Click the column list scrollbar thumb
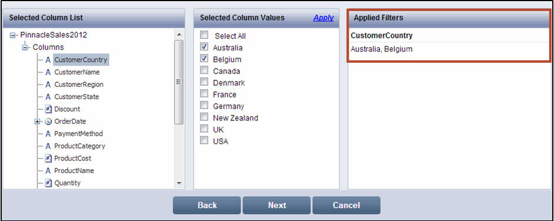 tap(179, 82)
